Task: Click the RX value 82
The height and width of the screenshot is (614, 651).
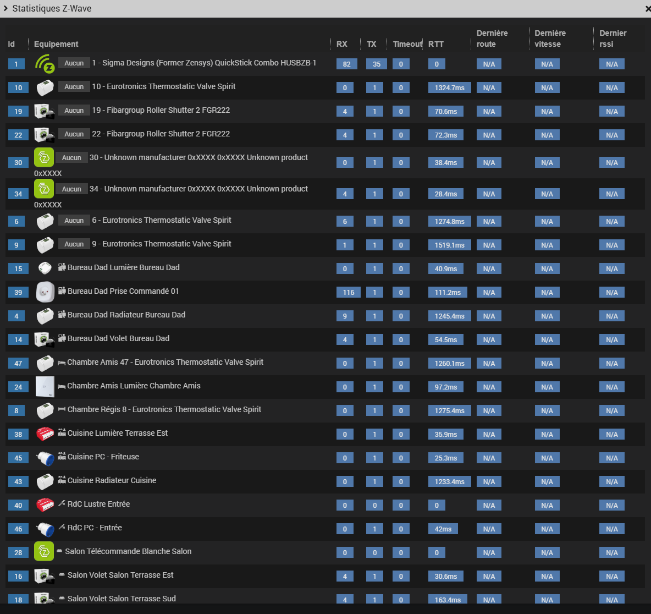Action: click(347, 64)
